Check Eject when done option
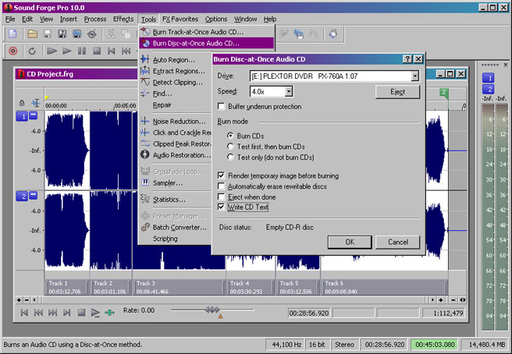The image size is (512, 354). [x=221, y=196]
